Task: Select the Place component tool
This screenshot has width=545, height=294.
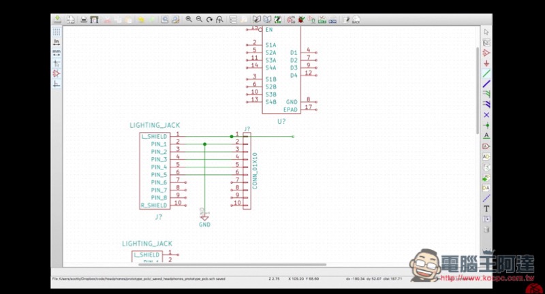Action: (x=486, y=53)
